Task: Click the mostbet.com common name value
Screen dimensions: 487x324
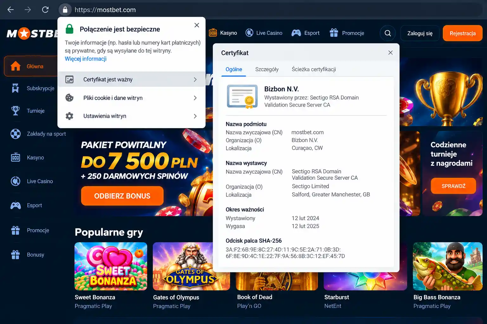Action: [308, 132]
